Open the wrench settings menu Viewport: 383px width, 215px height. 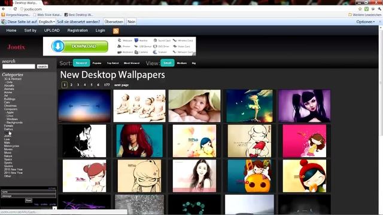pyautogui.click(x=379, y=9)
